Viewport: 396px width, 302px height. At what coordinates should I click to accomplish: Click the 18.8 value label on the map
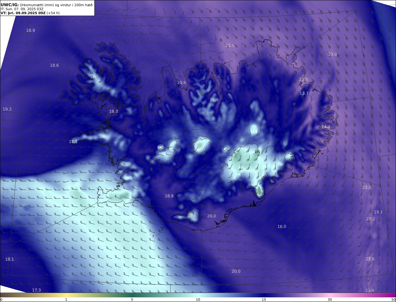tap(169, 196)
